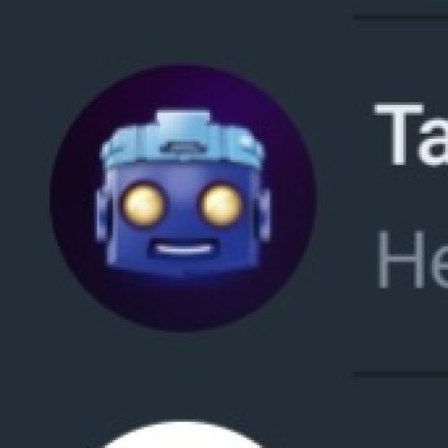Click the robot's right yellow eye
The width and height of the screenshot is (448, 448).
click(221, 203)
